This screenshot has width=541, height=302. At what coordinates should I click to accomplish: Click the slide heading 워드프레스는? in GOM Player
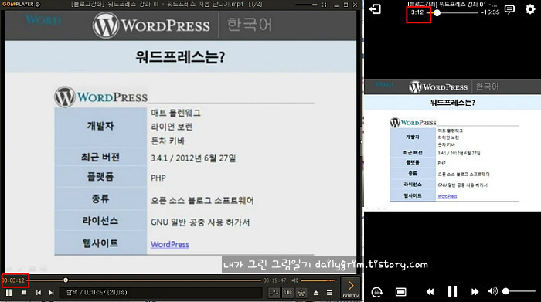click(180, 57)
